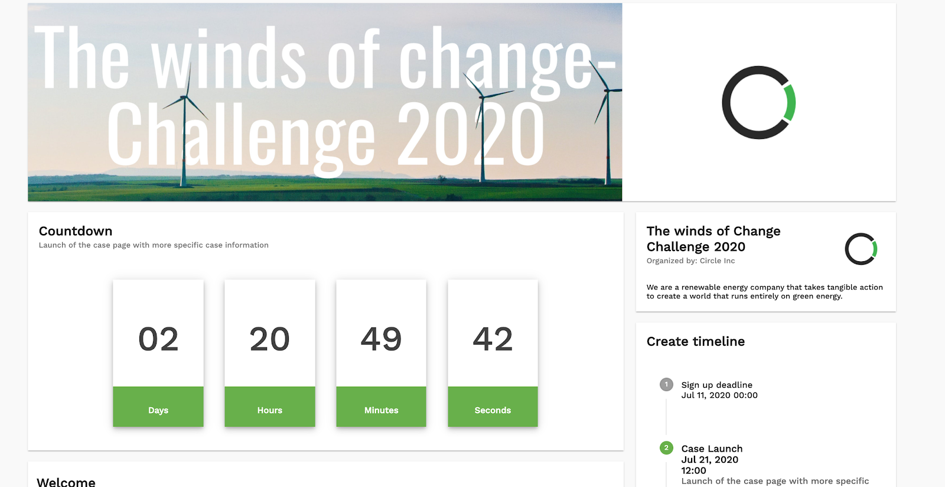The width and height of the screenshot is (945, 487).
Task: Click "The winds of Change Challenge 2020" card title
Action: [713, 239]
